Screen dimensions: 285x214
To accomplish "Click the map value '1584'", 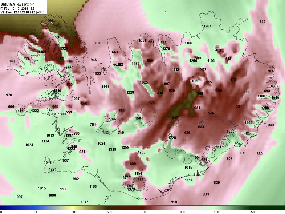I will click(x=139, y=118).
